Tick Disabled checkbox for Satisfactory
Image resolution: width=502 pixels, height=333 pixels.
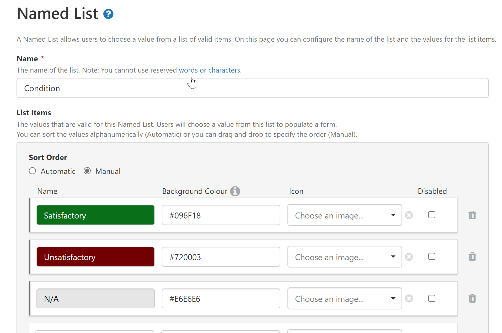(x=432, y=215)
